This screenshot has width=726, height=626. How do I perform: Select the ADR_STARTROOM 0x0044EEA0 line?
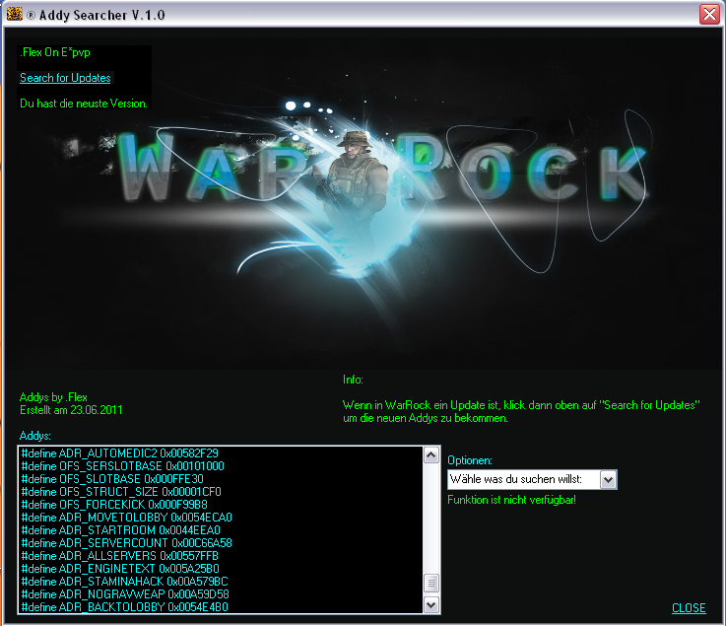coord(120,530)
